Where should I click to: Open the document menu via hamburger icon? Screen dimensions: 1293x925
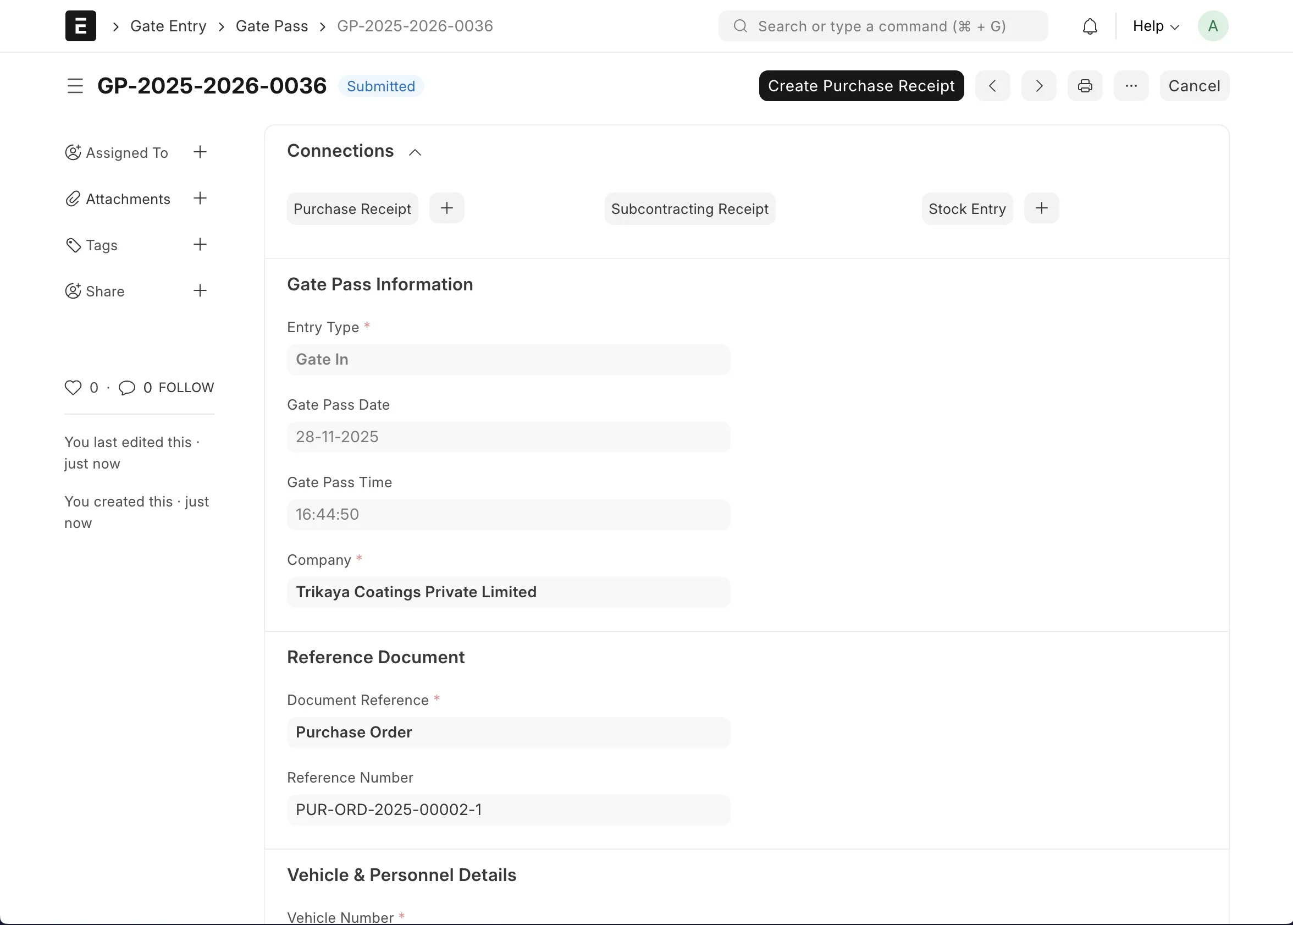tap(75, 85)
